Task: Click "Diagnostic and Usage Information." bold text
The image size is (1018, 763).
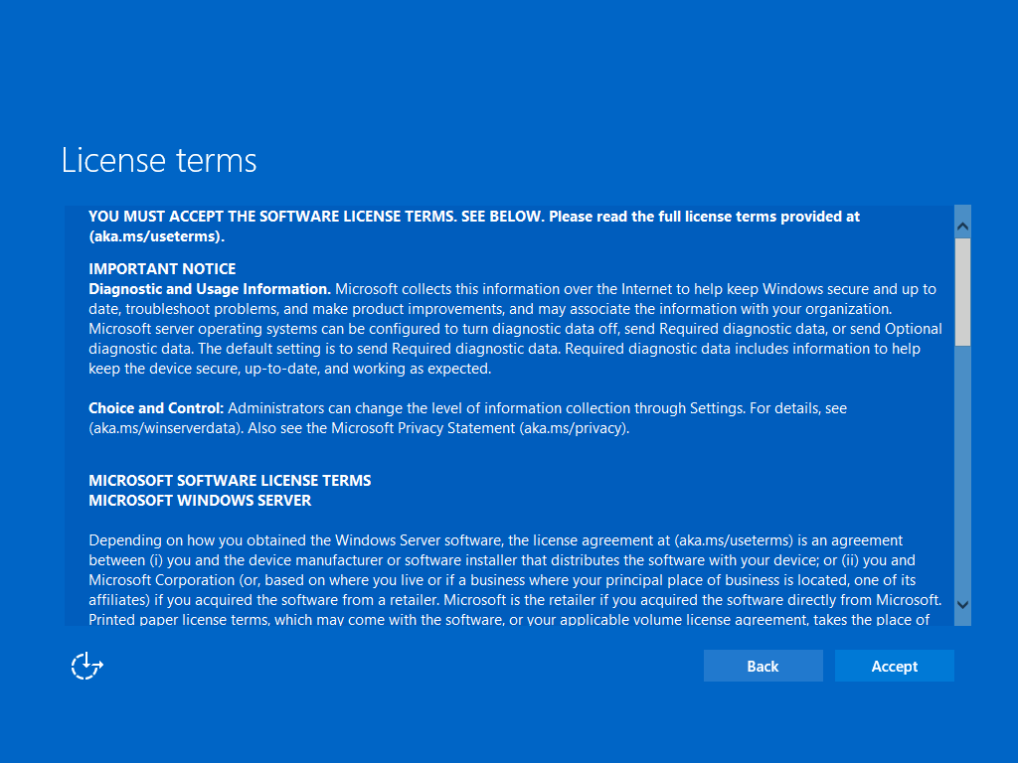Action: [x=210, y=289]
